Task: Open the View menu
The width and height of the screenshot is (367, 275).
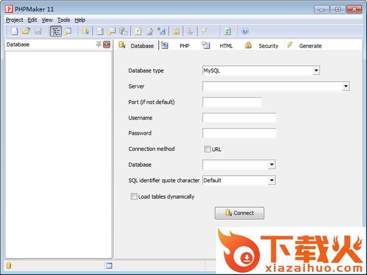Action: [47, 20]
